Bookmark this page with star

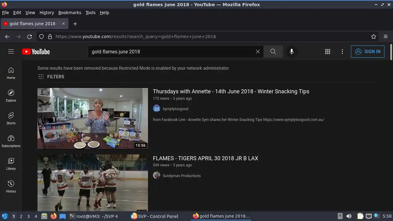(x=374, y=37)
